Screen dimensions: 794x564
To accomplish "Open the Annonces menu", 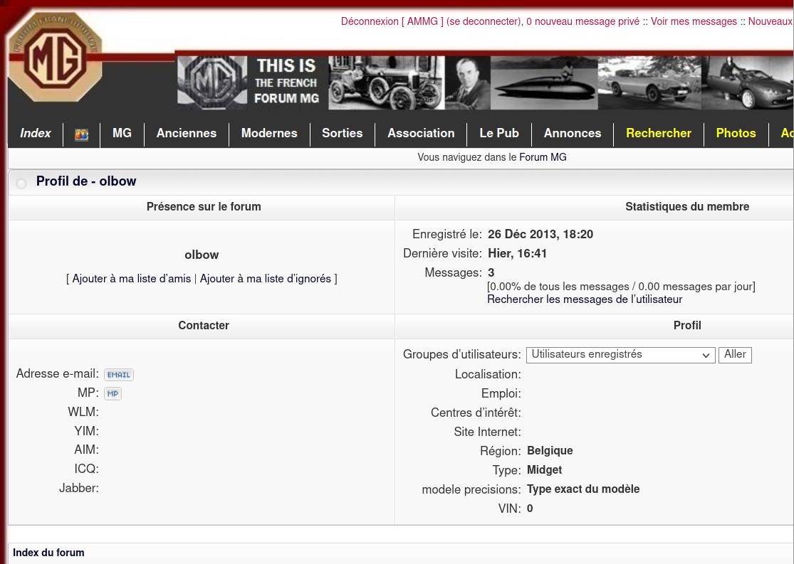I will click(x=573, y=133).
